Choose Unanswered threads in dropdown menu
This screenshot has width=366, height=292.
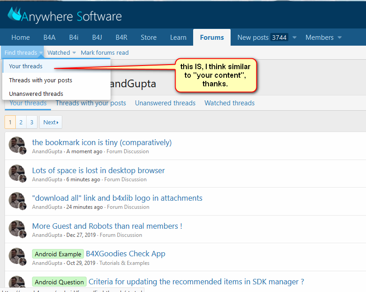[x=56, y=94]
